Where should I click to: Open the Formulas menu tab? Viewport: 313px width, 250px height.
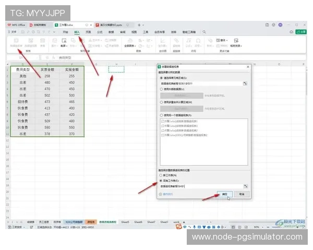[x=100, y=32]
